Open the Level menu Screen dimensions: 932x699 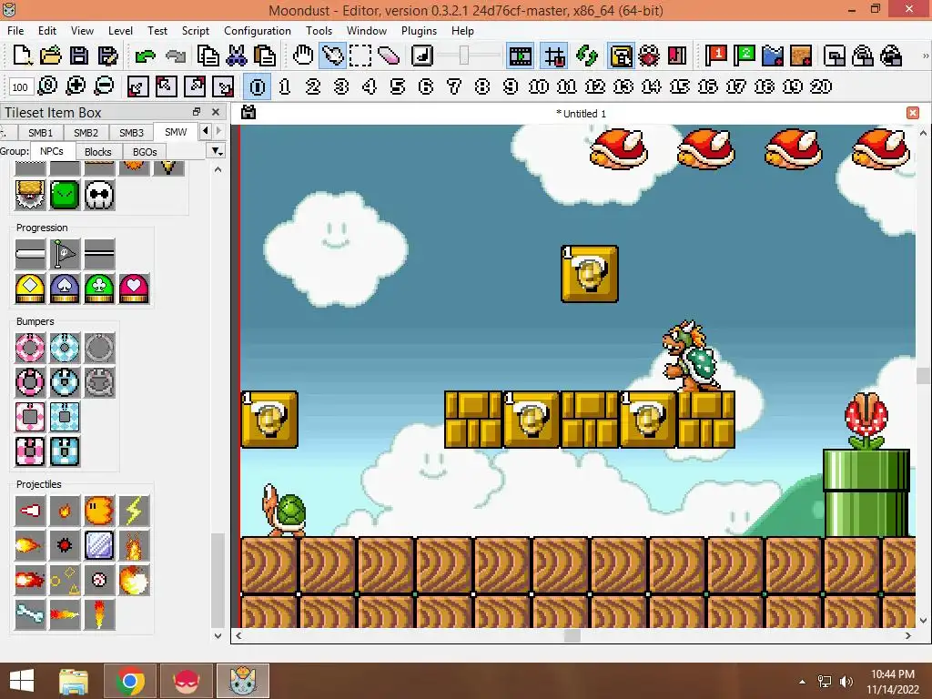(x=120, y=31)
